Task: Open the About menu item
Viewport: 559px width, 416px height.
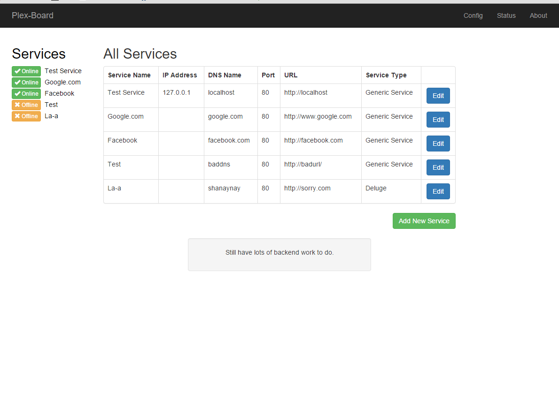Action: coord(538,15)
